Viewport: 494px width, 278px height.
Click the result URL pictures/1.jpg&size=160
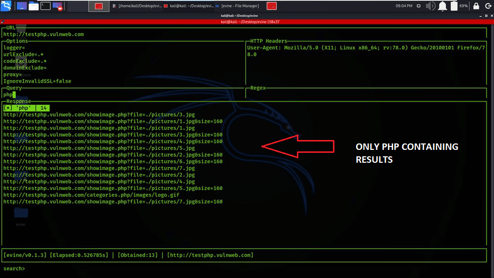(x=113, y=122)
